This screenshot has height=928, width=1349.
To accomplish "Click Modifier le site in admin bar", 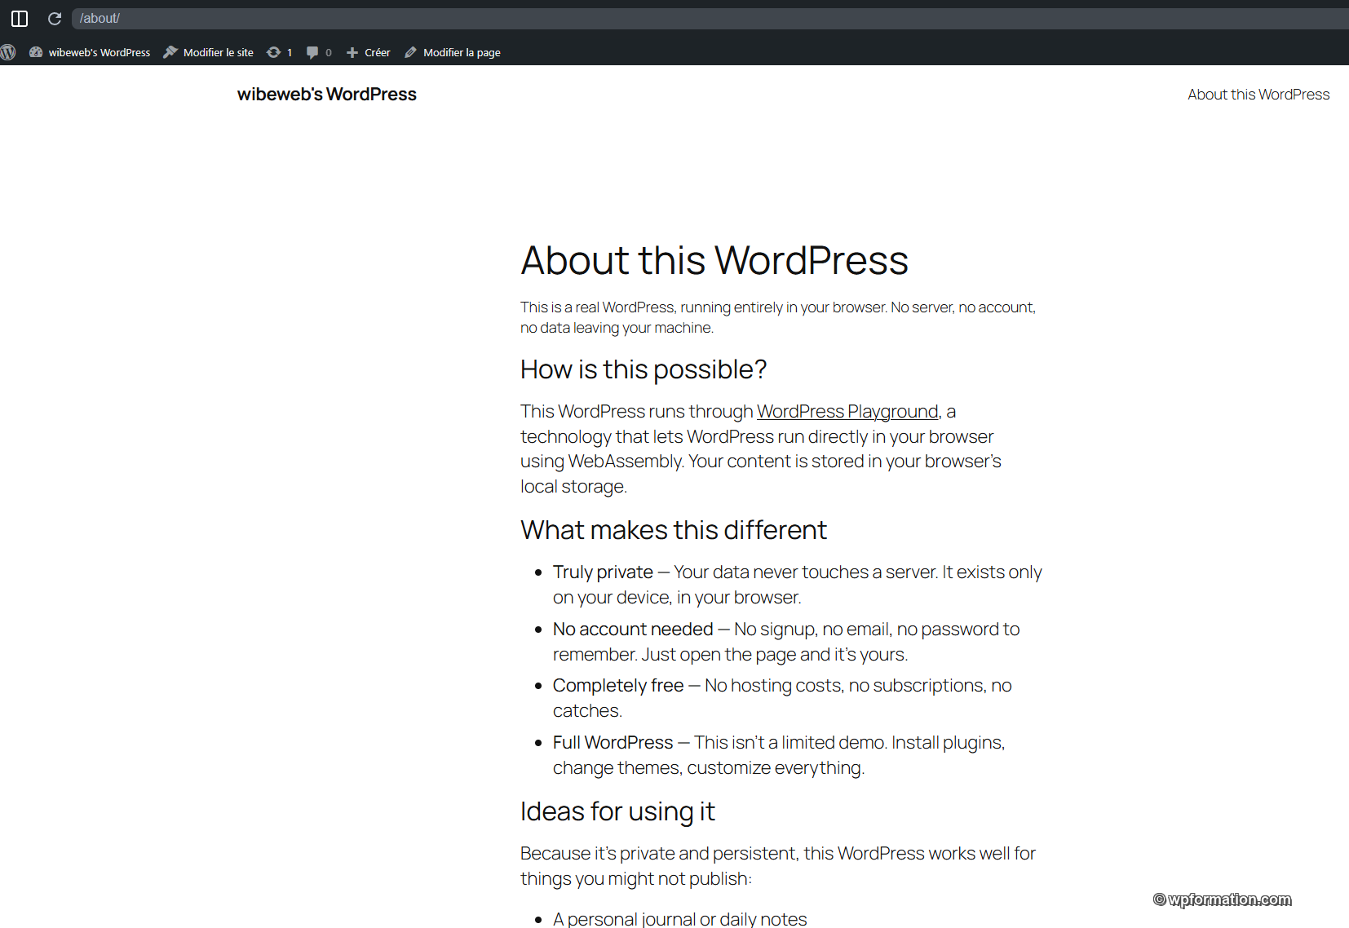I will point(208,52).
